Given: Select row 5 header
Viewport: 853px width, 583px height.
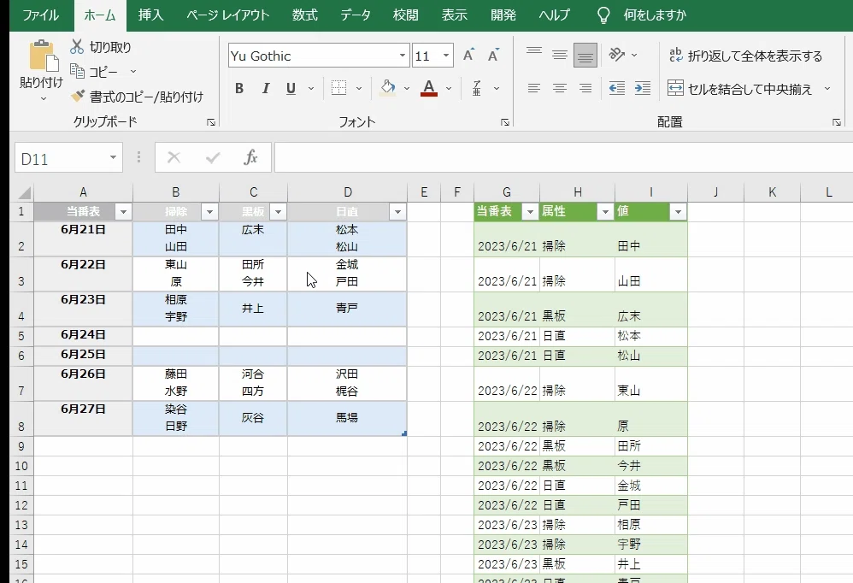Looking at the screenshot, I should (x=21, y=336).
